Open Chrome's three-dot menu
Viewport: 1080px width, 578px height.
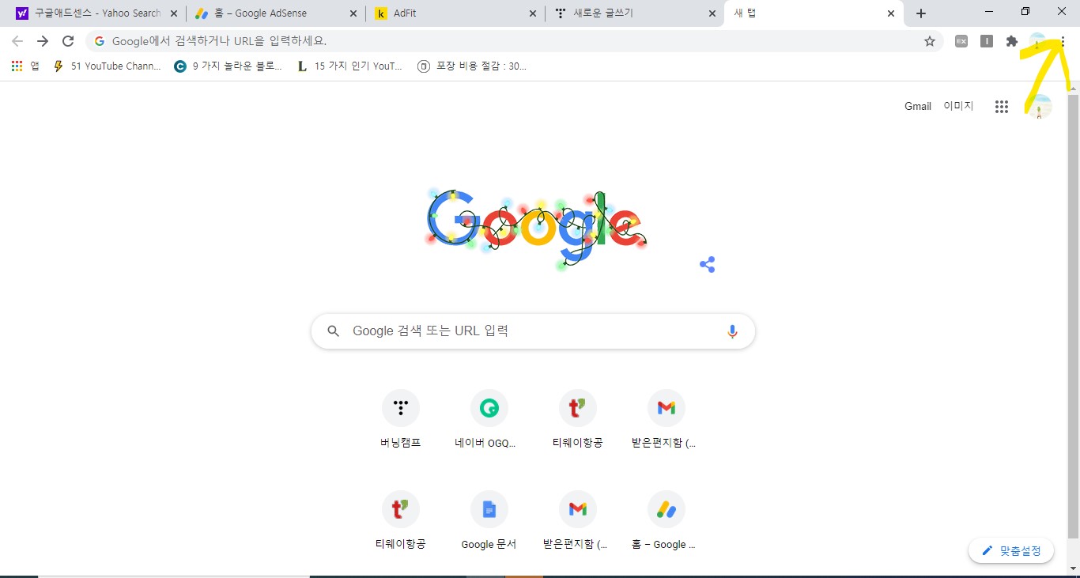pos(1063,41)
